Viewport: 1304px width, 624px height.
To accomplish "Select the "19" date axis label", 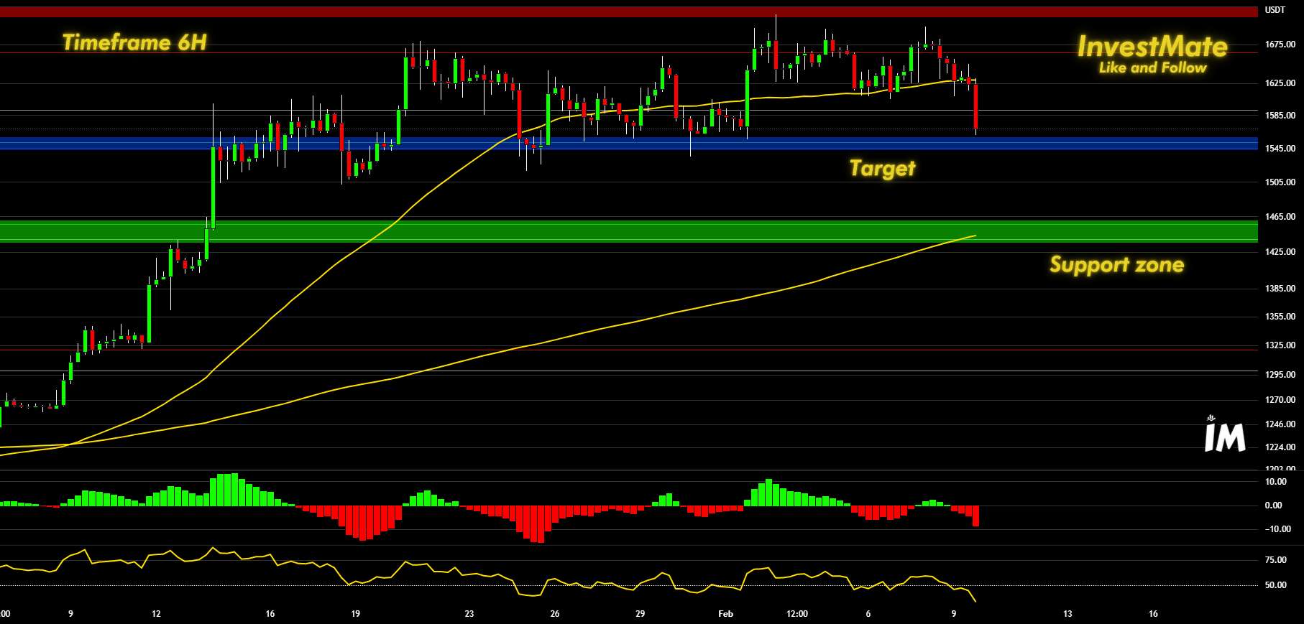I will pos(355,614).
